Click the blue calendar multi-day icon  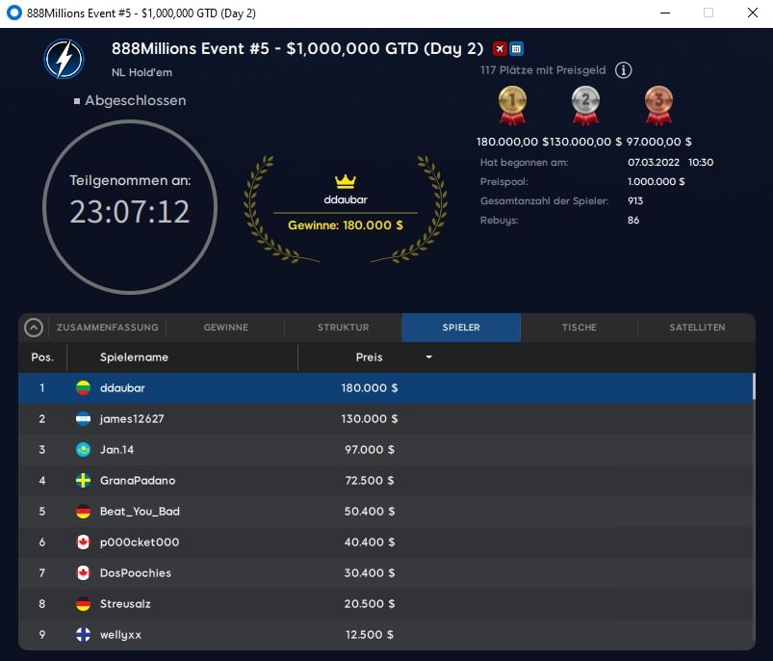[x=516, y=49]
